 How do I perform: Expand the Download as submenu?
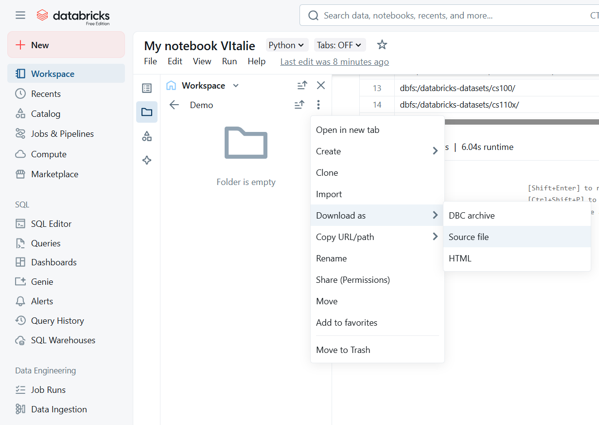coord(377,215)
